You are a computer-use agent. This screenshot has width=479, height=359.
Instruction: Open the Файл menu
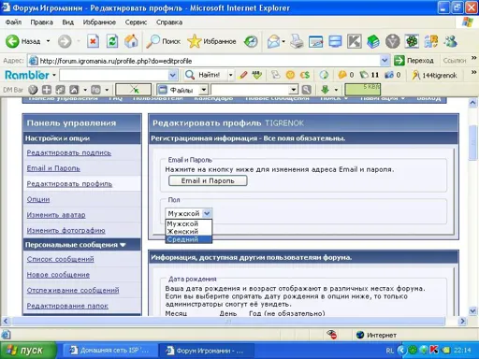point(13,22)
